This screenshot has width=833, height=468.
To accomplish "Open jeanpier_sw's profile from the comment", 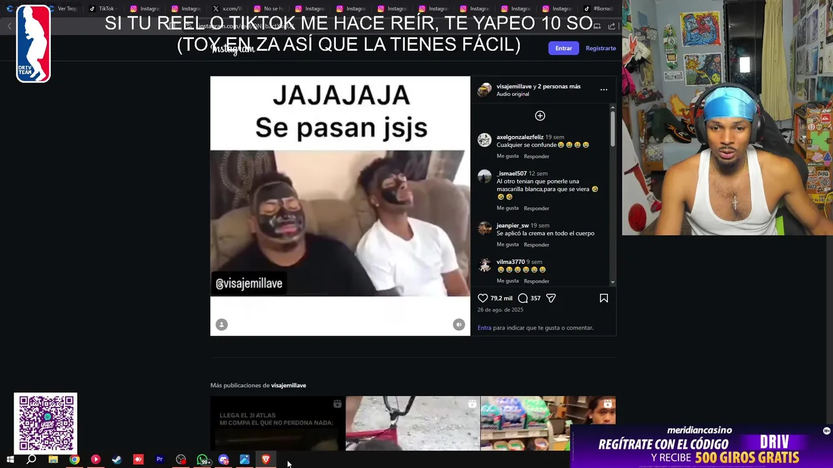I will (513, 226).
